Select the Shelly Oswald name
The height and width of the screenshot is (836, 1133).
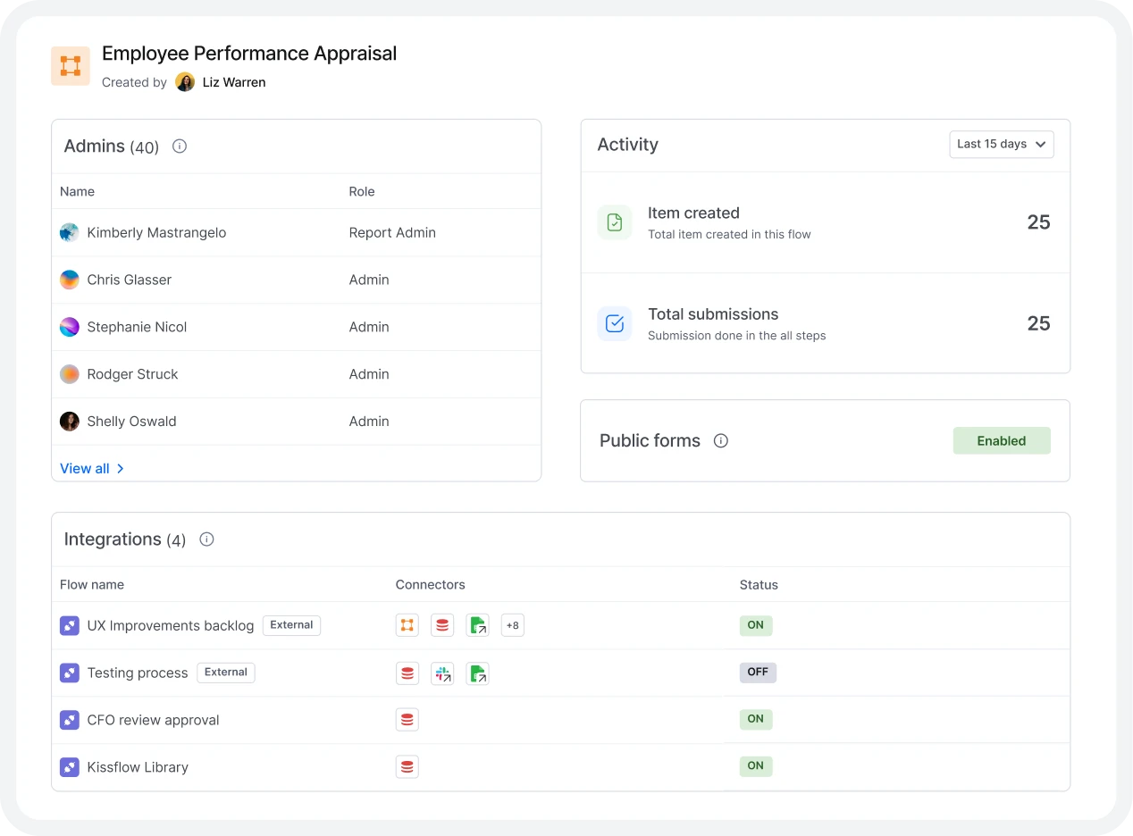click(131, 422)
